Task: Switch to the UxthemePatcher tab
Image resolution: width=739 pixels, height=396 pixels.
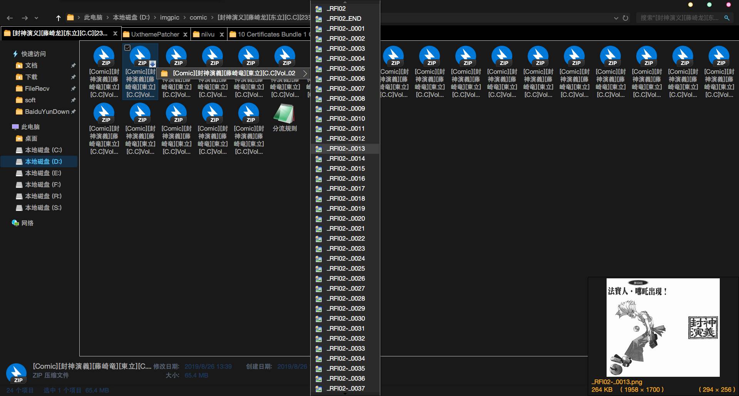Action: click(155, 34)
